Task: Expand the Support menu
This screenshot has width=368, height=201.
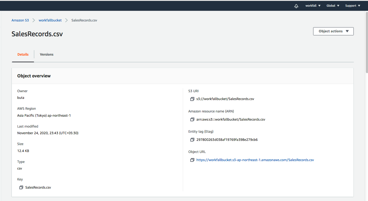Action: pyautogui.click(x=353, y=6)
